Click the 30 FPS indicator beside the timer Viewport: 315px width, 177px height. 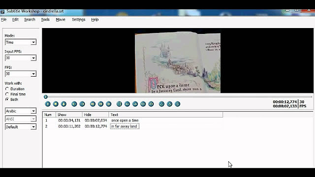point(303,104)
